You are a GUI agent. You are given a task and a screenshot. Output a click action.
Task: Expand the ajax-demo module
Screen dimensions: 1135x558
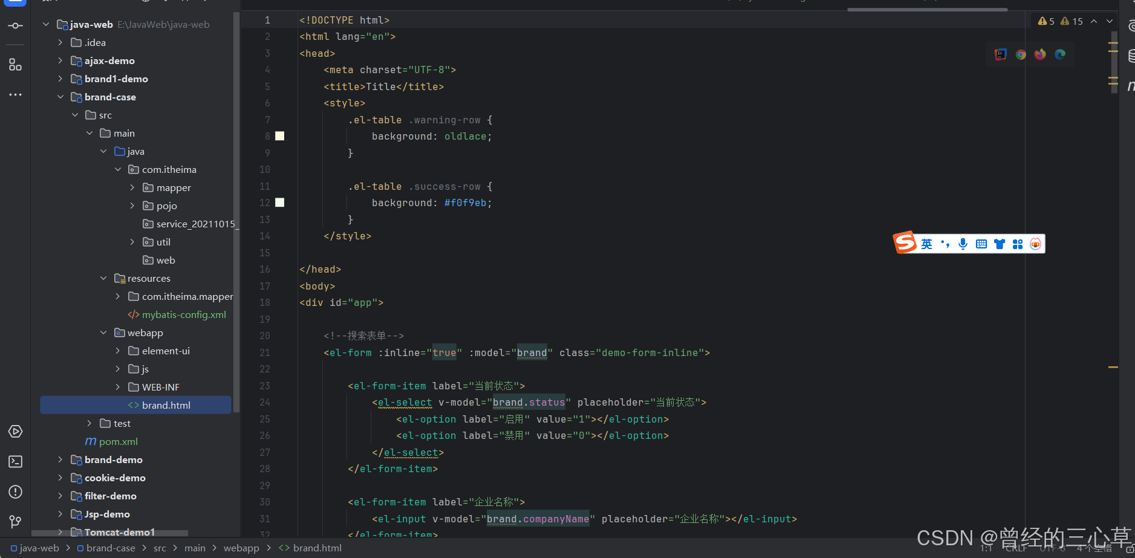point(60,60)
